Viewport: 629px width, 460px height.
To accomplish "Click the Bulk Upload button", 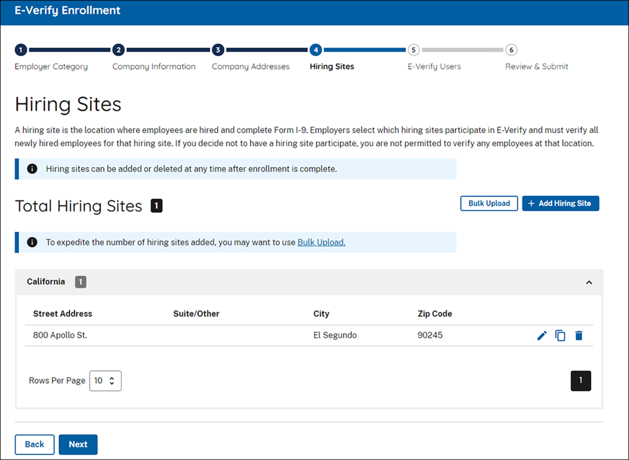I will (489, 204).
